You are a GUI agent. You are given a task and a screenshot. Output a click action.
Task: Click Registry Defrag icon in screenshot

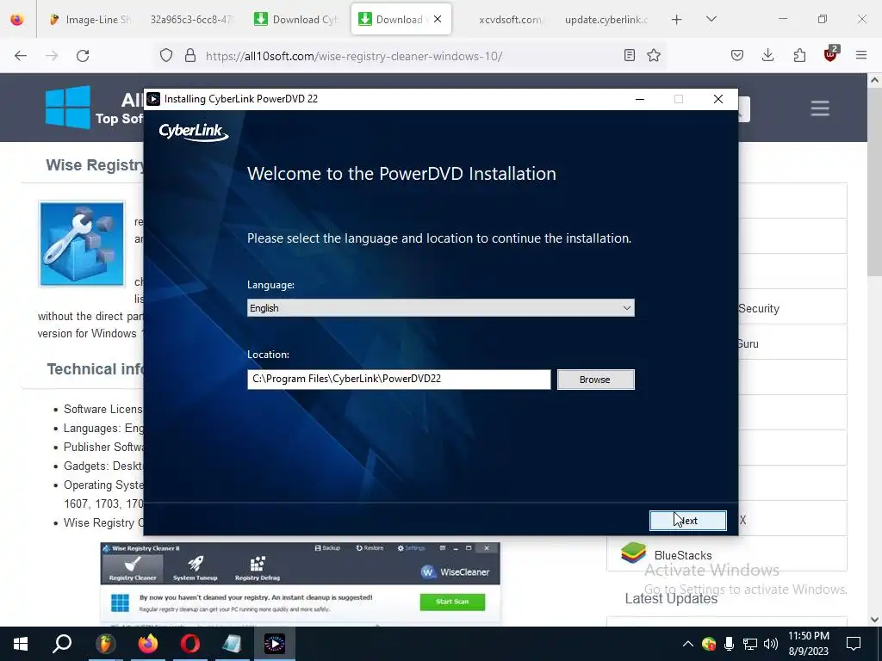258,568
